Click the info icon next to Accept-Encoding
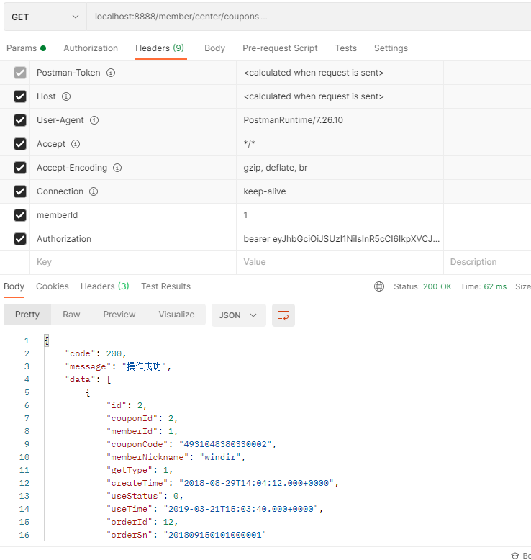The image size is (531, 560). pyautogui.click(x=117, y=168)
